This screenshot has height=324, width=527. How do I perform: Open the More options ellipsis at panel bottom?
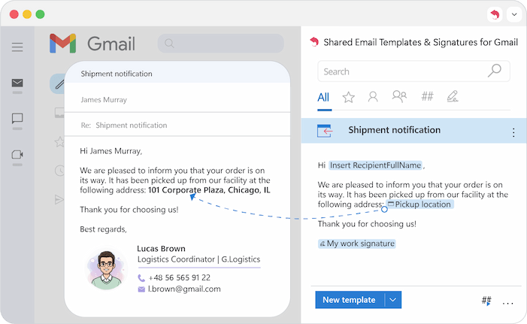pos(508,303)
